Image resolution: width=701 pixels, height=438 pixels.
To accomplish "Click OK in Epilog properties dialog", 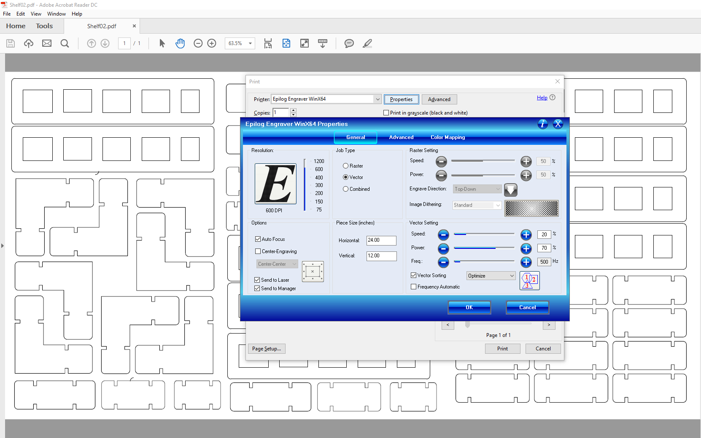I will coord(469,307).
